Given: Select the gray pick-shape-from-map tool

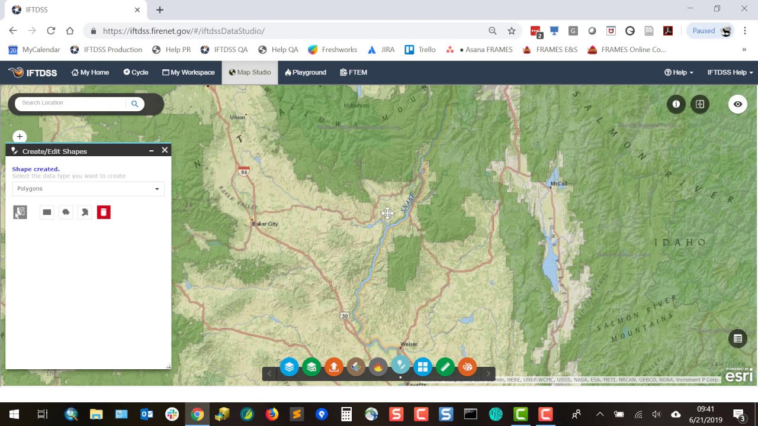Looking at the screenshot, I should coord(20,212).
